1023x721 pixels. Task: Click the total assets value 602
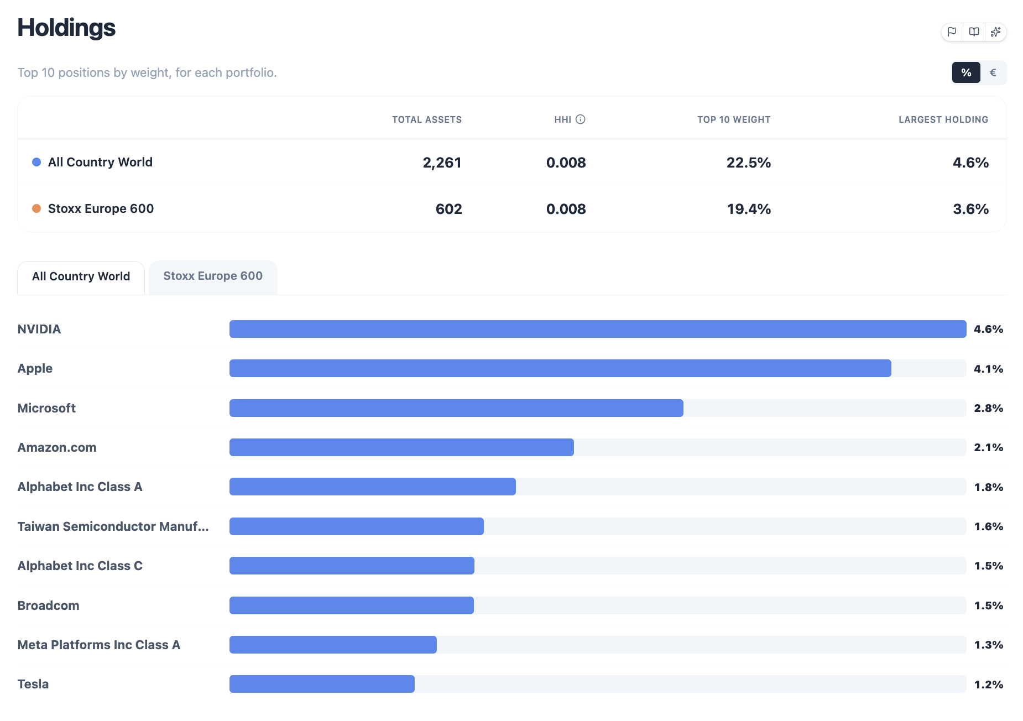coord(448,209)
